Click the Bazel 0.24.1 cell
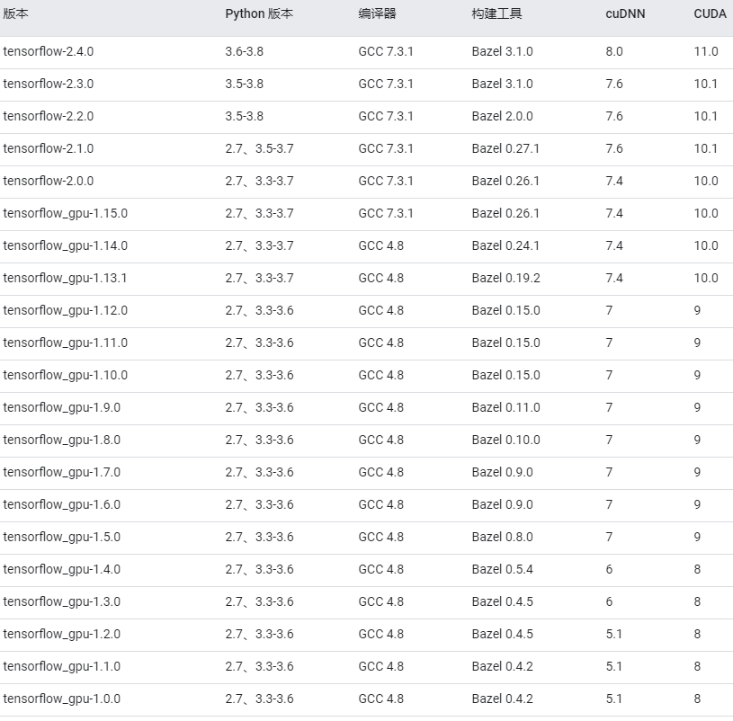The height and width of the screenshot is (721, 733). pos(505,245)
